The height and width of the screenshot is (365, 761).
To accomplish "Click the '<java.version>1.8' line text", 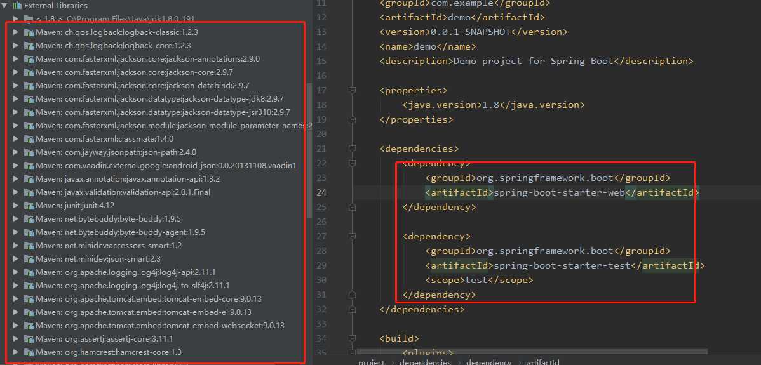I will [494, 105].
